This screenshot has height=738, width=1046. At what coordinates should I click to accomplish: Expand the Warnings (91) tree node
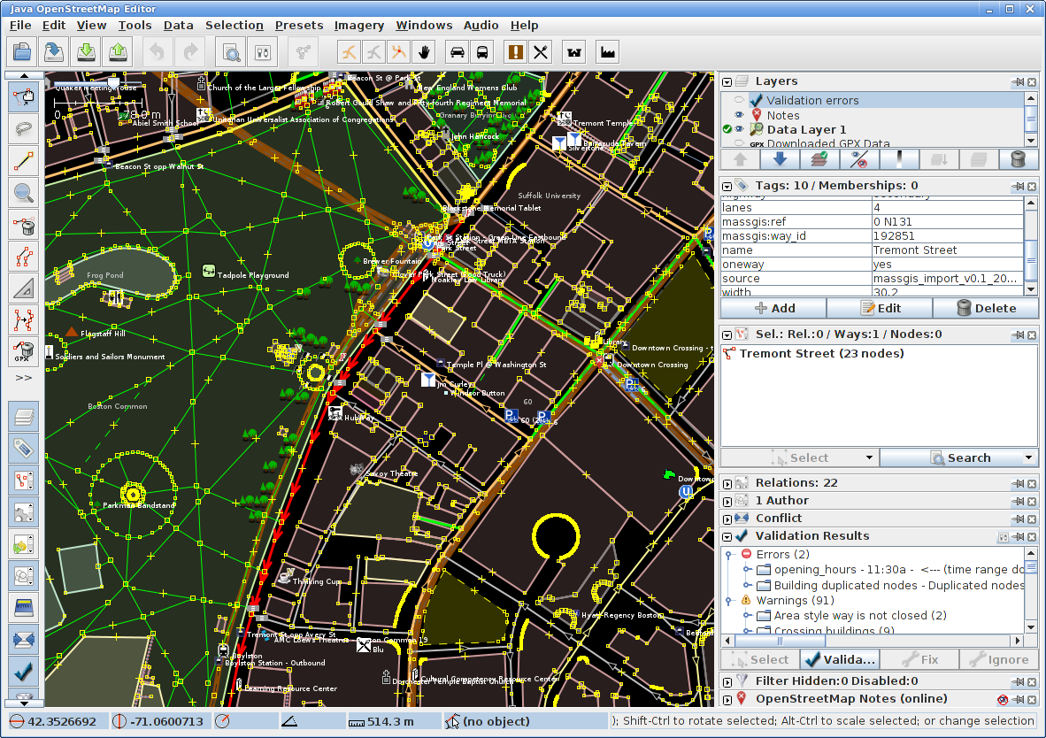click(729, 601)
